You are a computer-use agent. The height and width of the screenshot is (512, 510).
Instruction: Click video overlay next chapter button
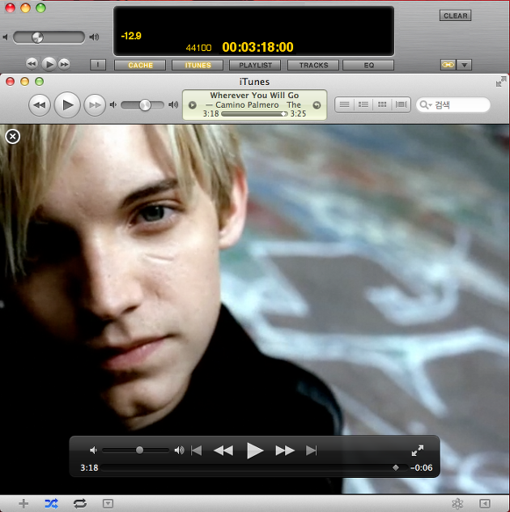click(312, 450)
